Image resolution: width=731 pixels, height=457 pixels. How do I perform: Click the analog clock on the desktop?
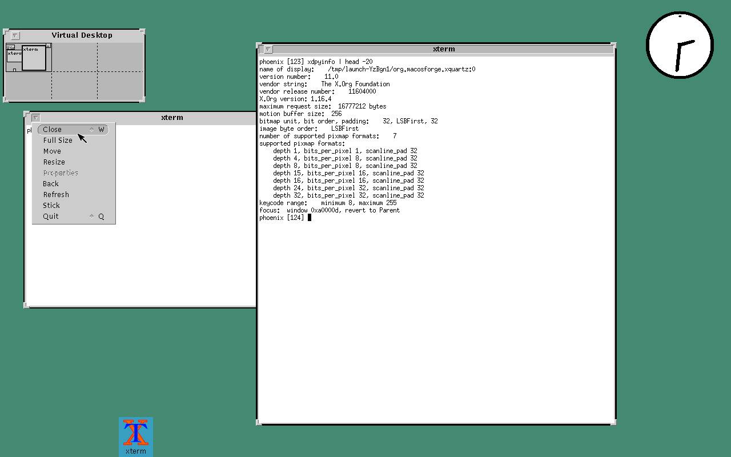(x=680, y=45)
